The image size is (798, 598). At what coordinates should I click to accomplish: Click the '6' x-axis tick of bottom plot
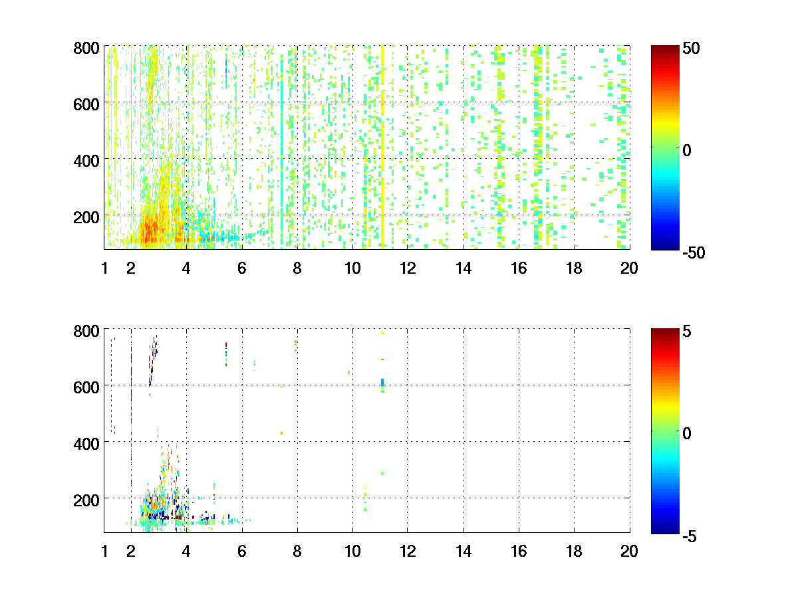(242, 551)
